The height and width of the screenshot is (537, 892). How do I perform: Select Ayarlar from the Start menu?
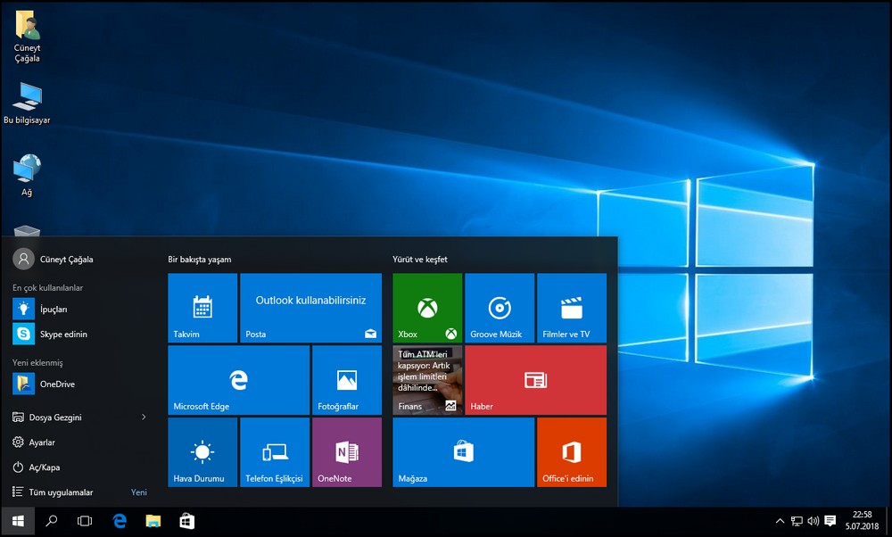pyautogui.click(x=42, y=442)
